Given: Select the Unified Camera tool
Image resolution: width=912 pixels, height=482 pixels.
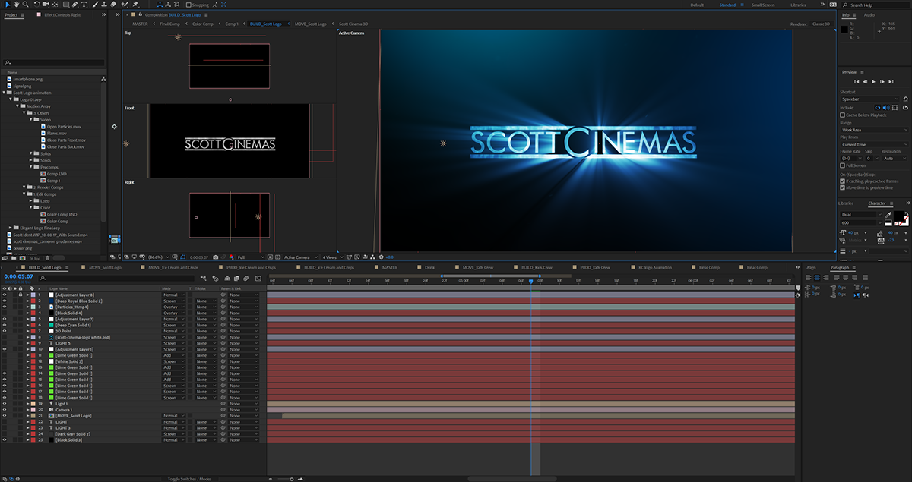Looking at the screenshot, I should [x=46, y=5].
